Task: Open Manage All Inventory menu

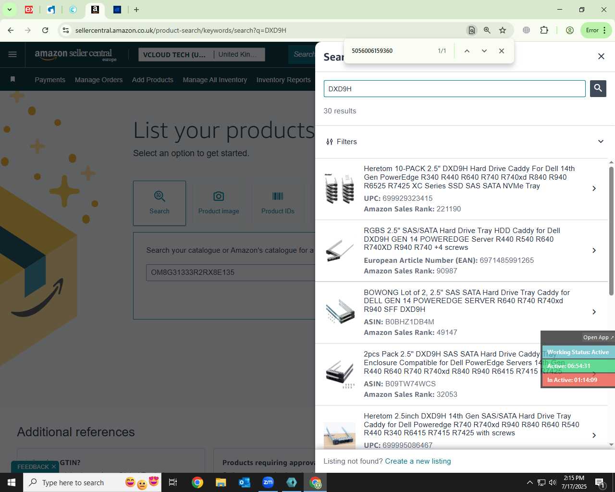Action: coord(215,80)
